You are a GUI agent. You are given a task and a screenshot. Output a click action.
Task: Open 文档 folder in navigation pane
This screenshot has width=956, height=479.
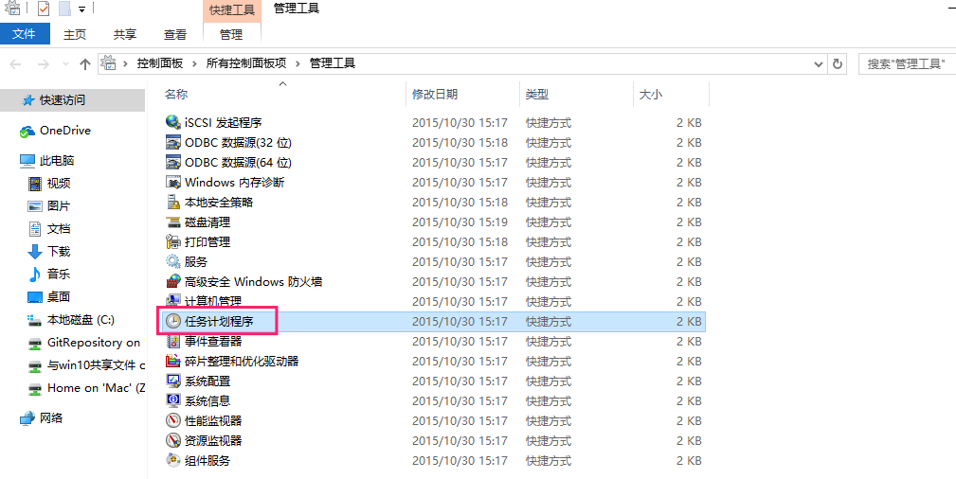point(59,228)
